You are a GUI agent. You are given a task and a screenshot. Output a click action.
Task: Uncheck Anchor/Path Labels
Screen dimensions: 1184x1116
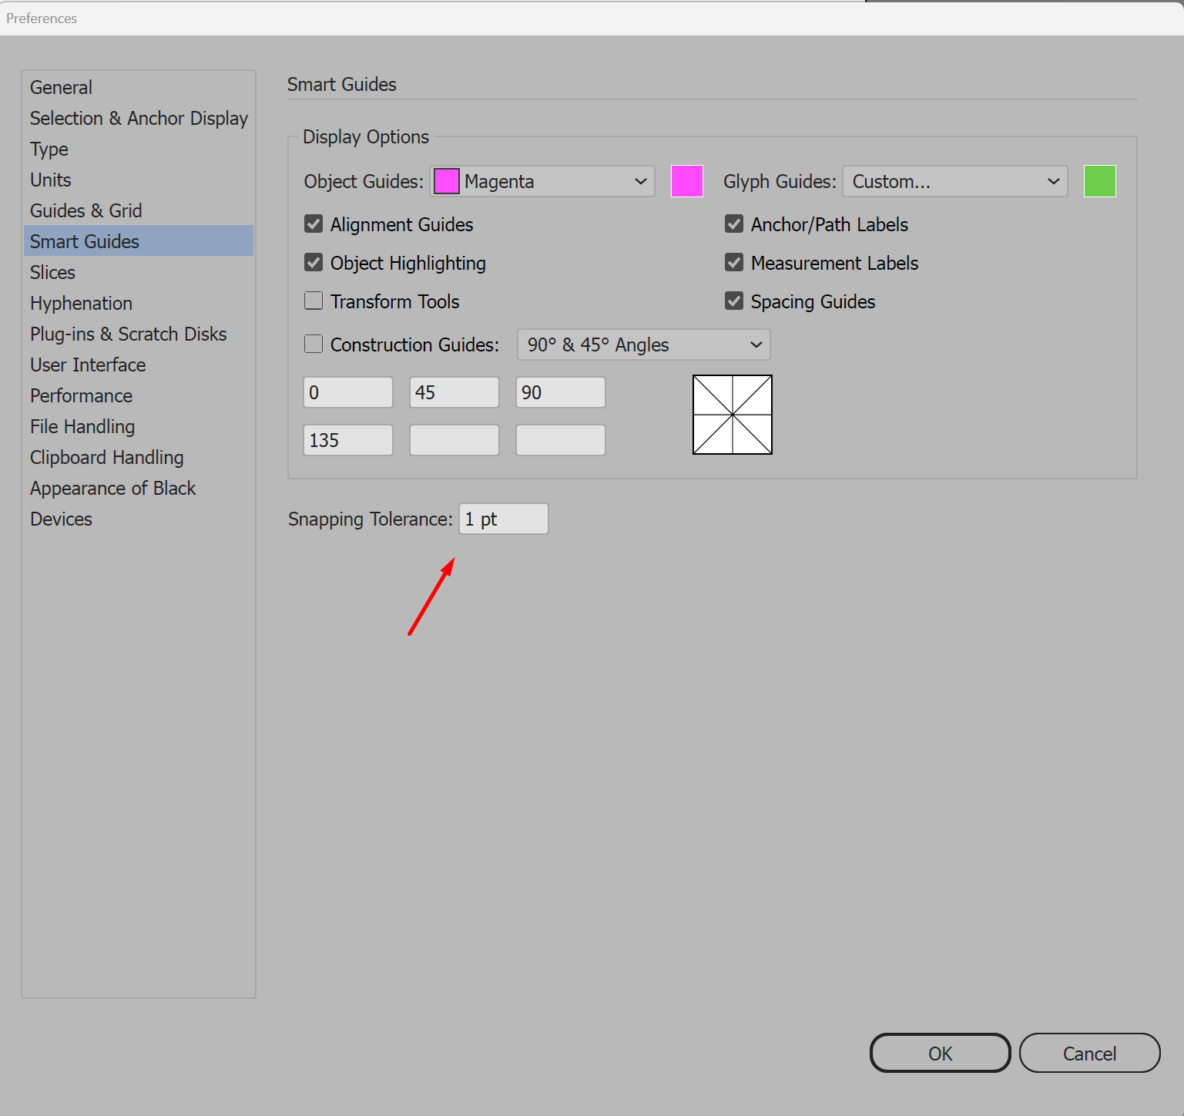[734, 224]
